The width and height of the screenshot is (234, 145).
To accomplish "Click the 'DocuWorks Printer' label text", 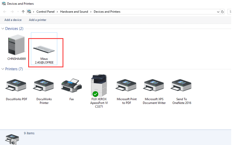I will click(44, 101).
